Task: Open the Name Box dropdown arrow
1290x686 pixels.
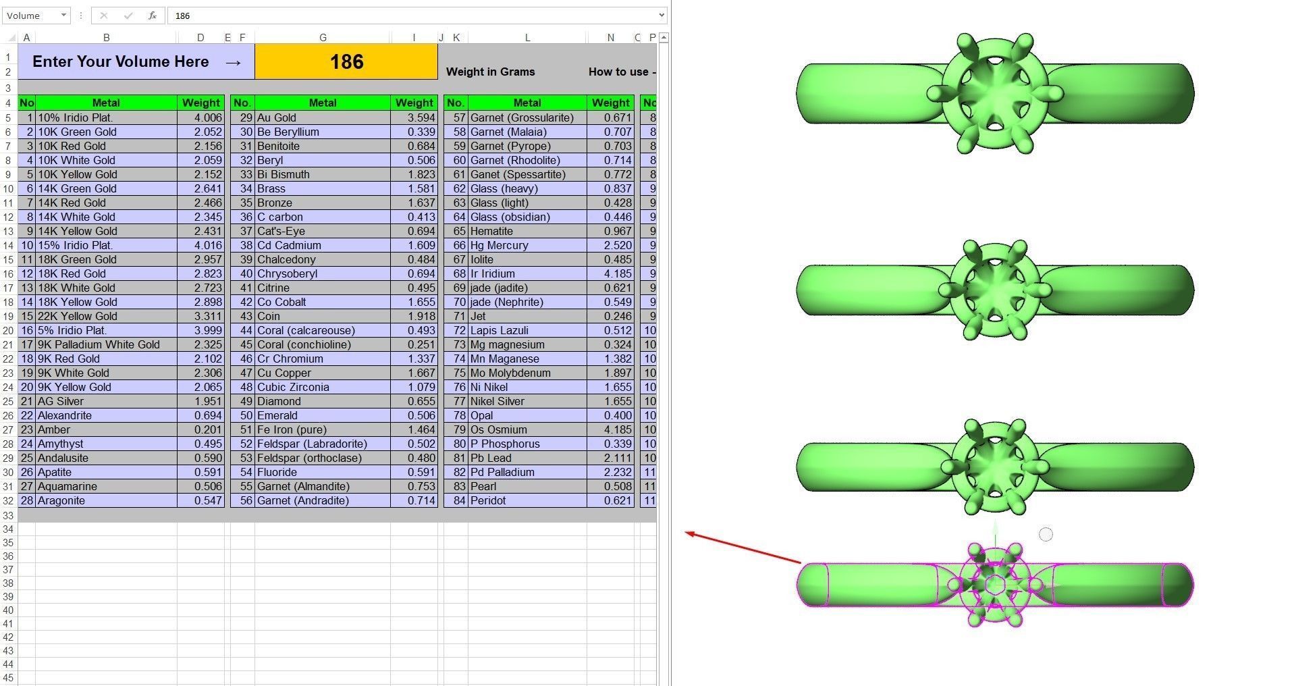Action: 63,16
